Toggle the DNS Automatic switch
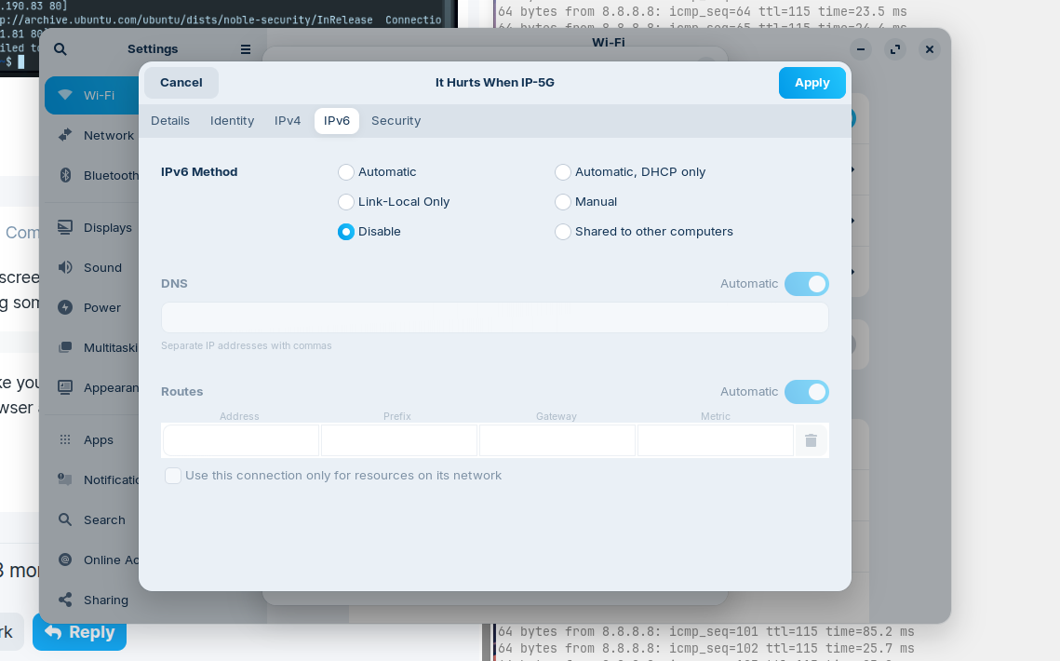This screenshot has width=1060, height=661. click(806, 284)
